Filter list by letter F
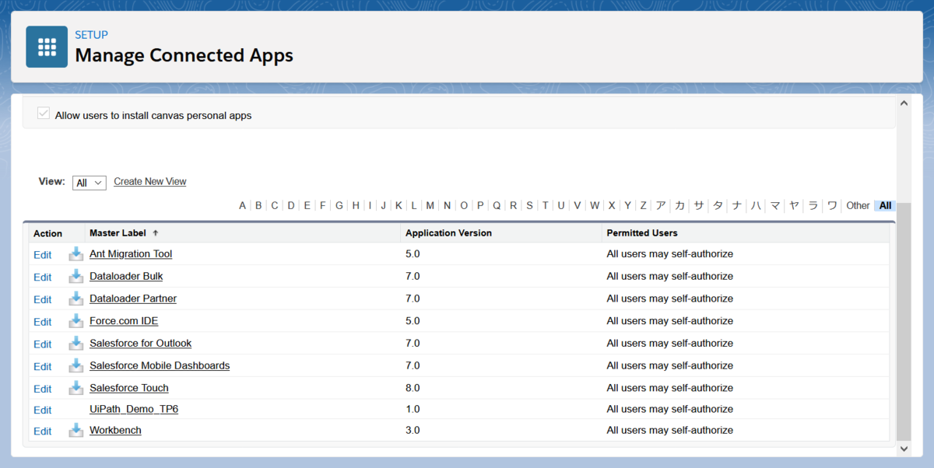934x468 pixels. click(x=323, y=206)
